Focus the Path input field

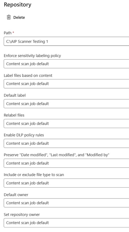66,41
